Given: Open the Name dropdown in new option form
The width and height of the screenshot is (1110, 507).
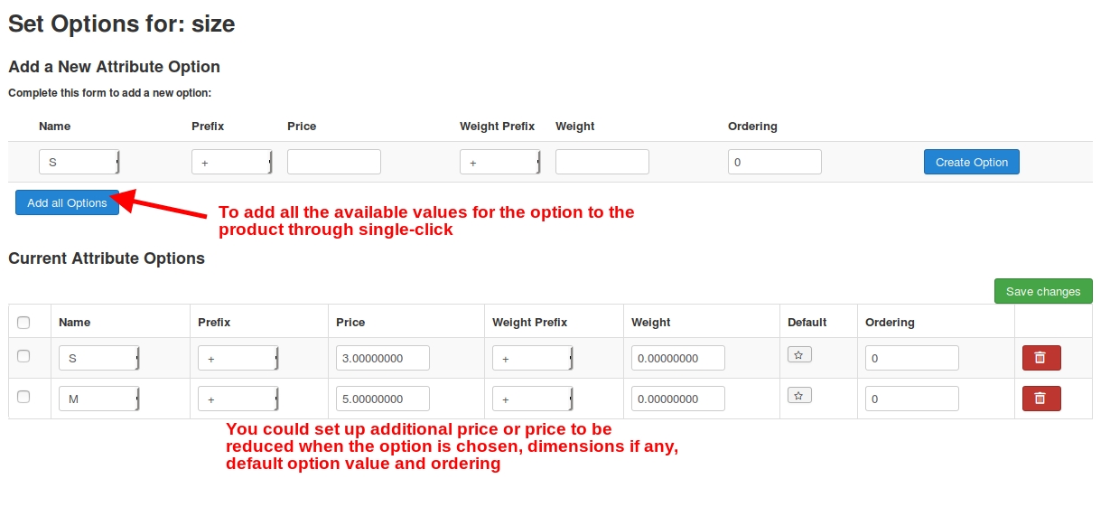Looking at the screenshot, I should 79,162.
